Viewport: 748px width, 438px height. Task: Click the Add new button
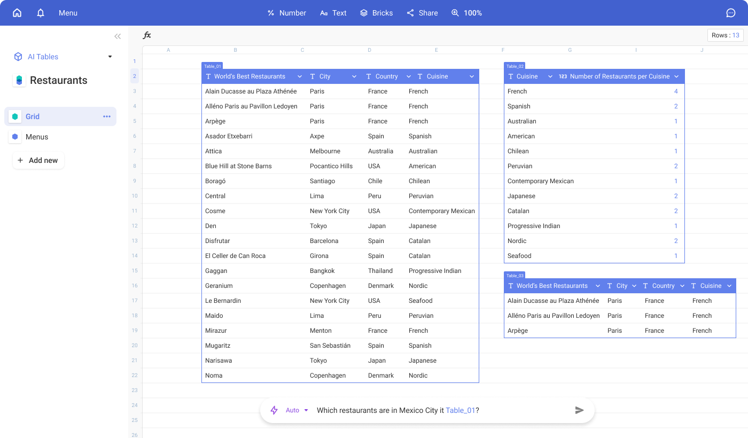pyautogui.click(x=38, y=160)
